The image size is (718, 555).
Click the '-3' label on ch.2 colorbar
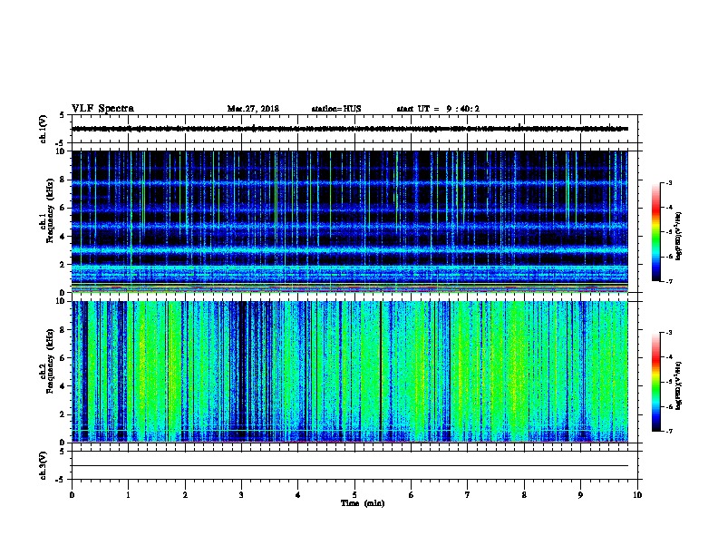pyautogui.click(x=668, y=333)
